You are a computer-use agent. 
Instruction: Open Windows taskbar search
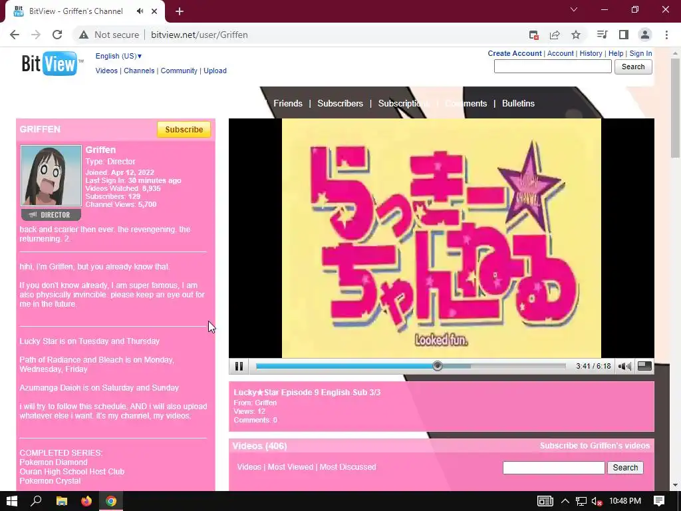point(36,501)
